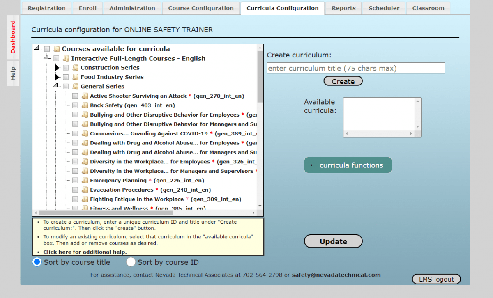Select the Sort by course ID radio button

(x=131, y=262)
